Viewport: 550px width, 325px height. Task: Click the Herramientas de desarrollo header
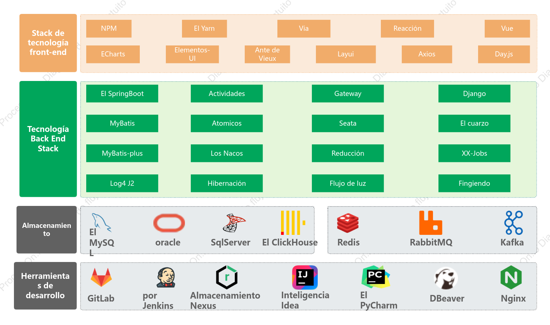pos(45,286)
